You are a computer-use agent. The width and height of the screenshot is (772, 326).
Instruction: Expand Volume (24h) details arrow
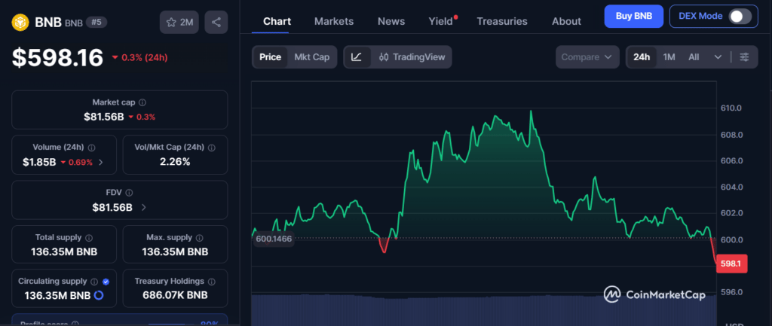click(x=101, y=162)
